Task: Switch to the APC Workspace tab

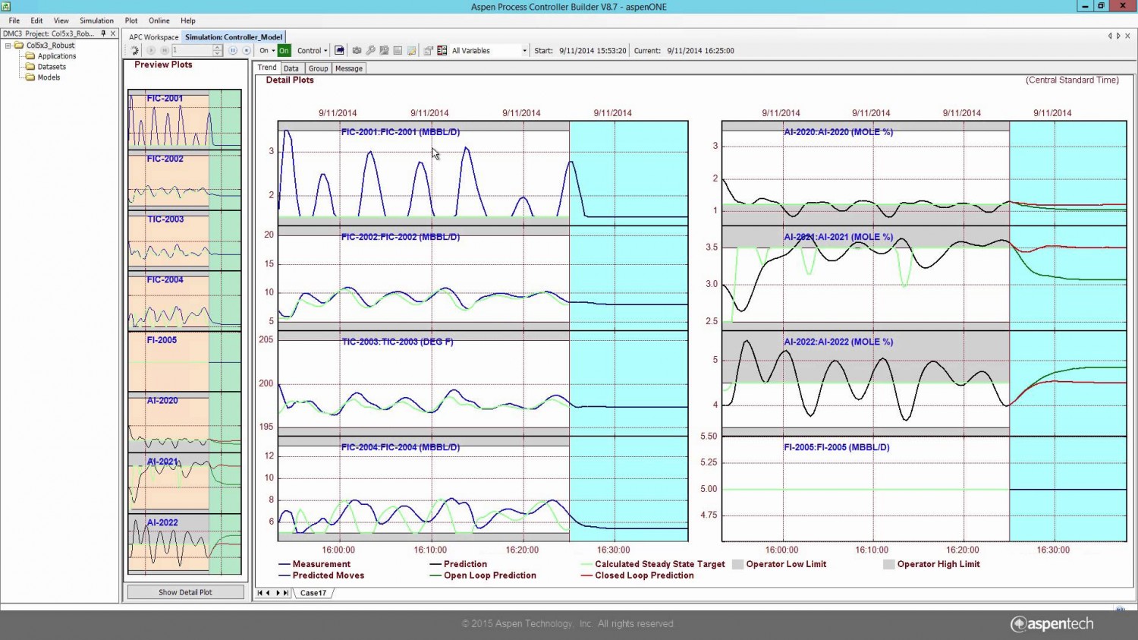Action: 153,37
